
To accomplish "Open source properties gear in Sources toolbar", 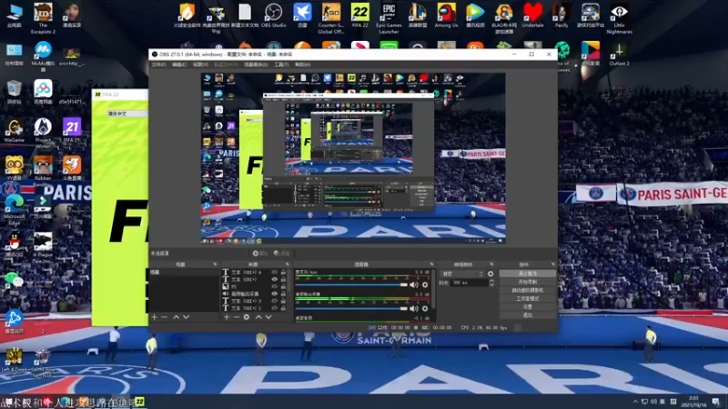I will 247,317.
